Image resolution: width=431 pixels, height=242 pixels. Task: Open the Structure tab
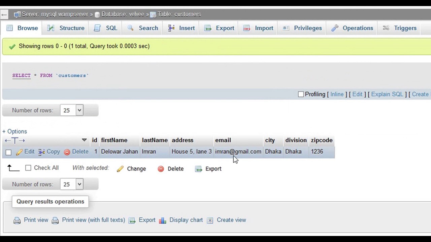[66, 28]
